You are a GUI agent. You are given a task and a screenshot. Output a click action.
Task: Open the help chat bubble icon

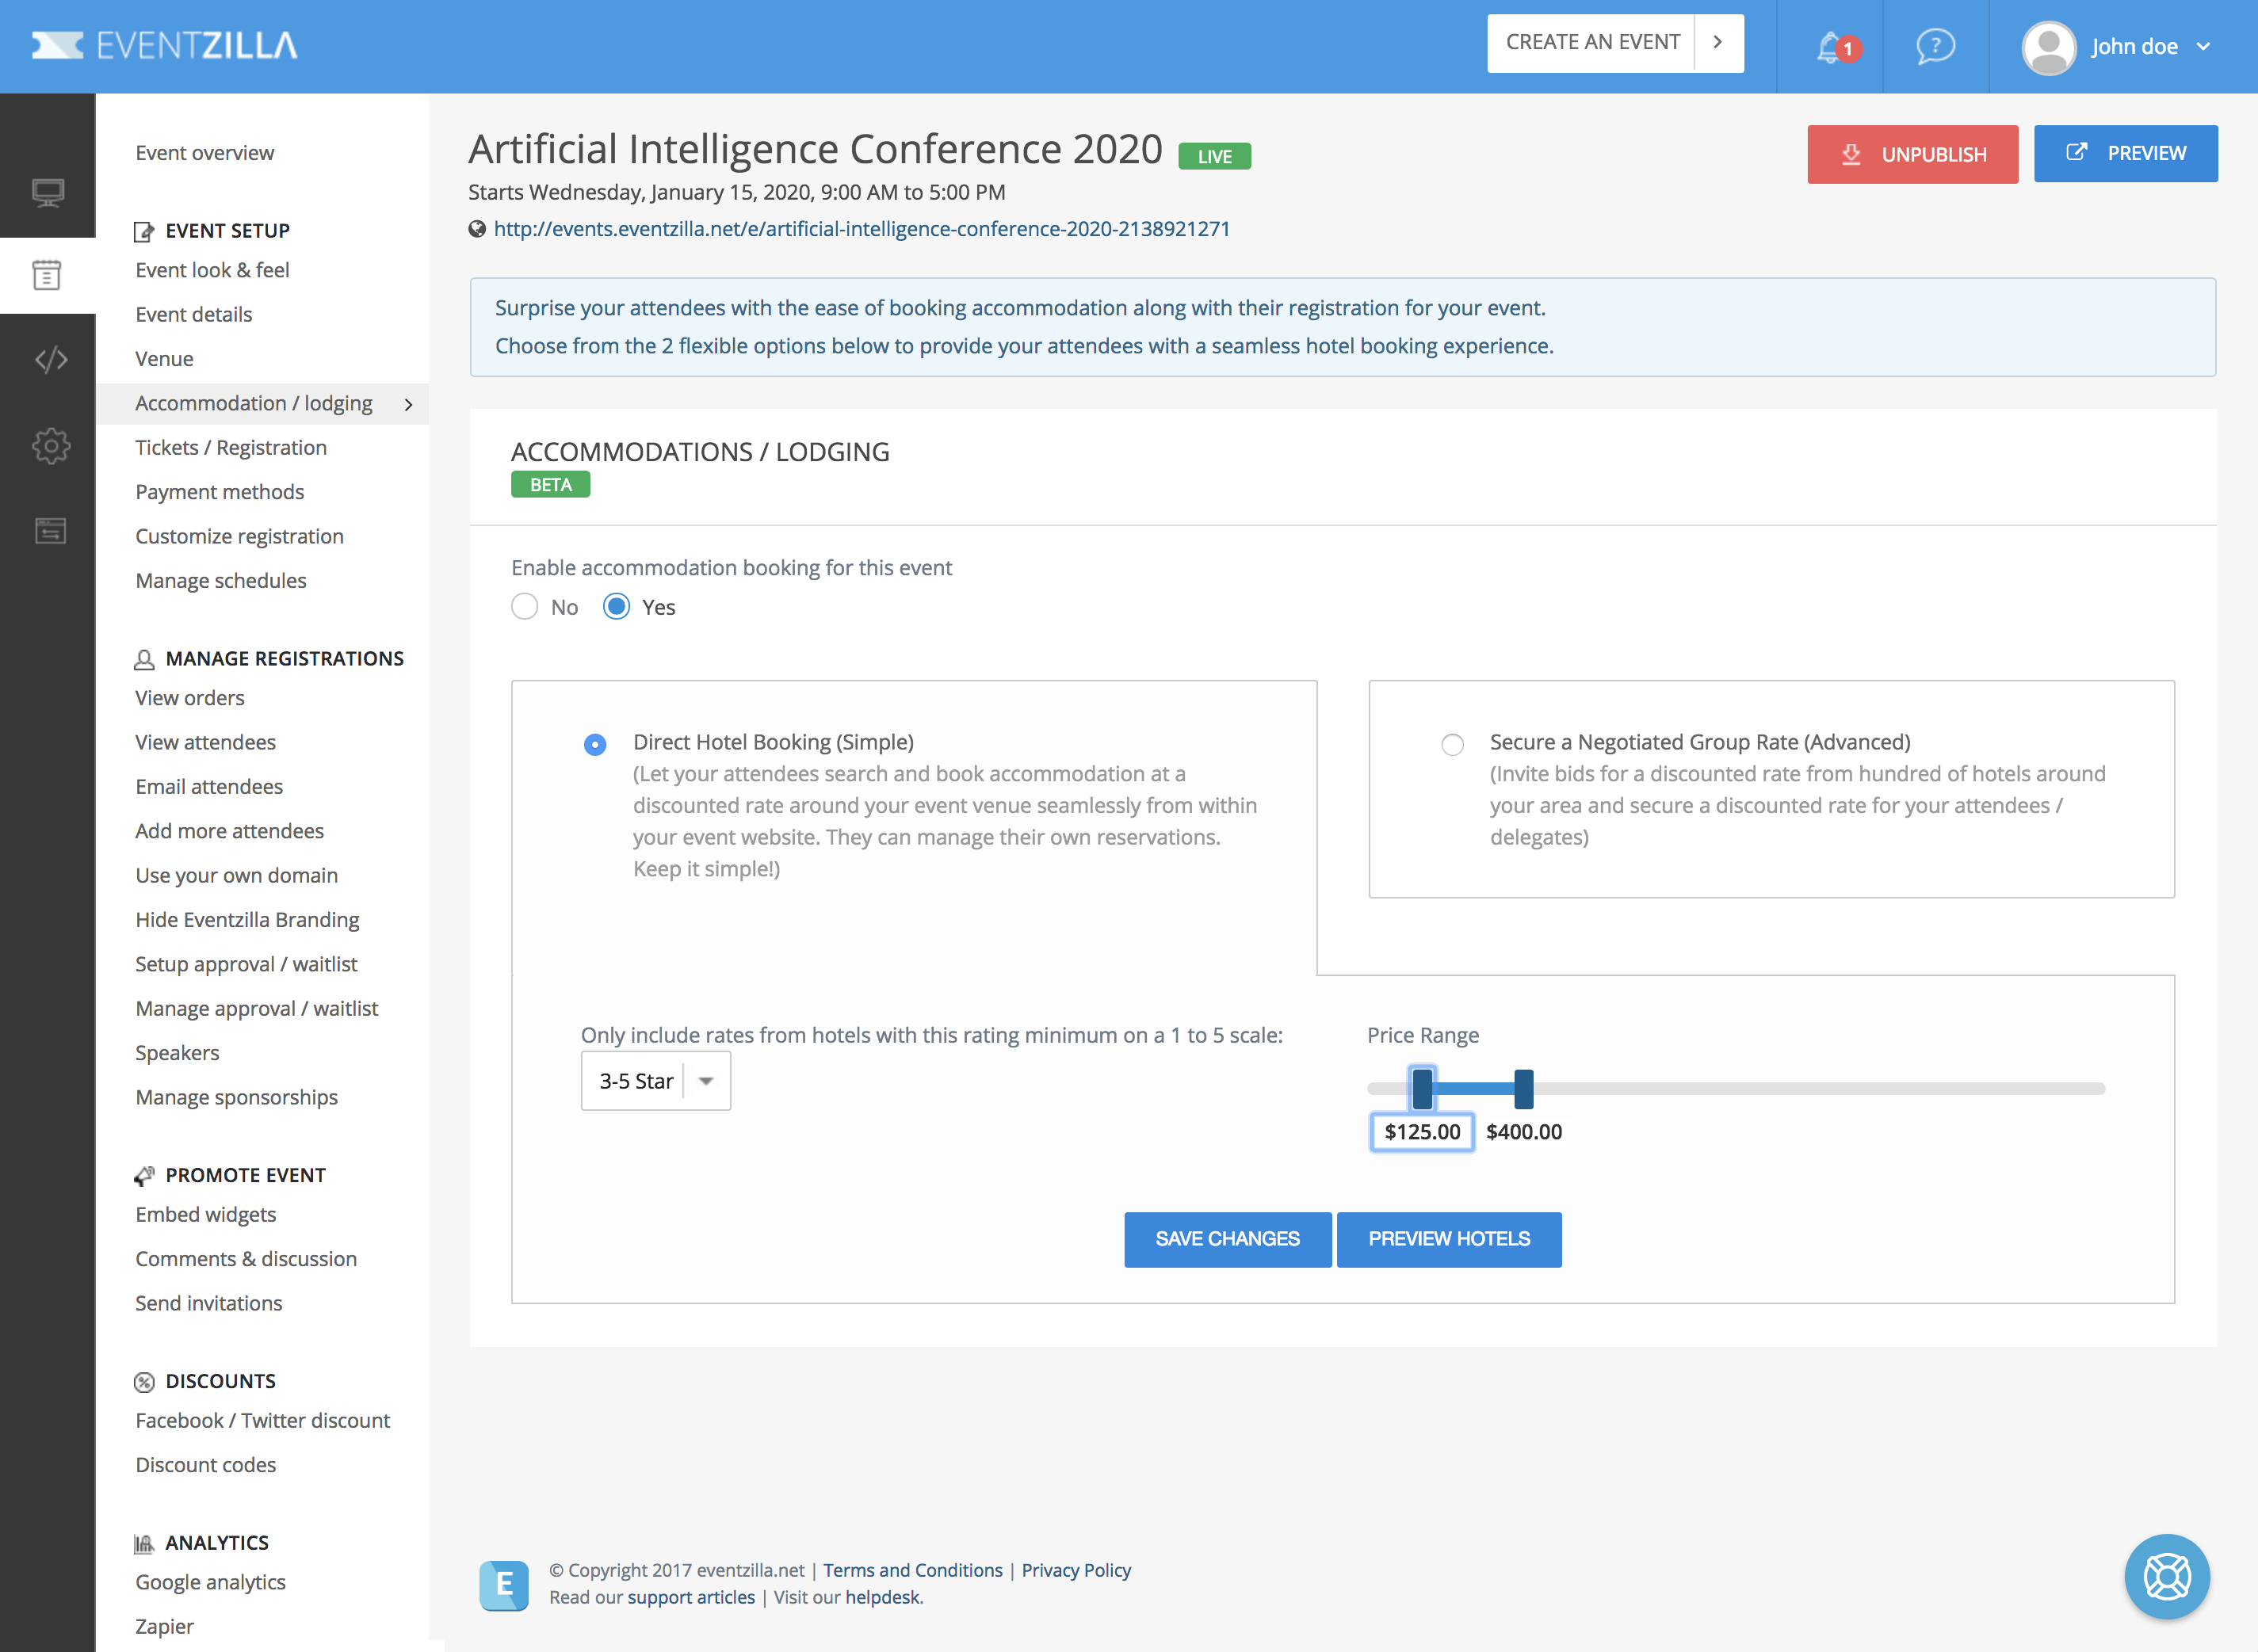point(1935,47)
